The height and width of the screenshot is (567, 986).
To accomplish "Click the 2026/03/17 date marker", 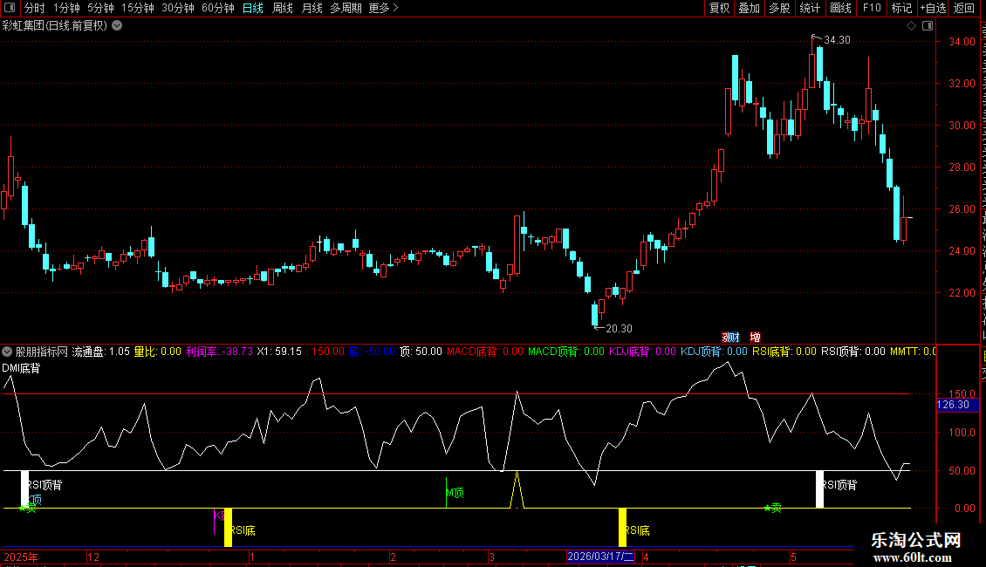I will pyautogui.click(x=600, y=557).
